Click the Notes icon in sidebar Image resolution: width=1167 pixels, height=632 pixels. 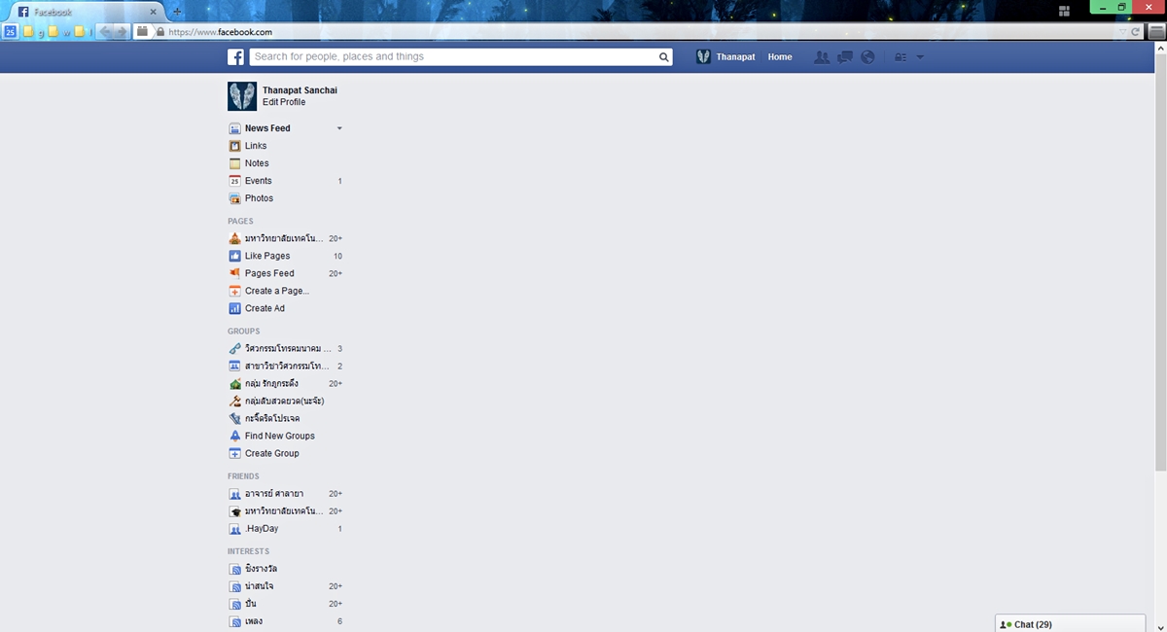(x=234, y=163)
